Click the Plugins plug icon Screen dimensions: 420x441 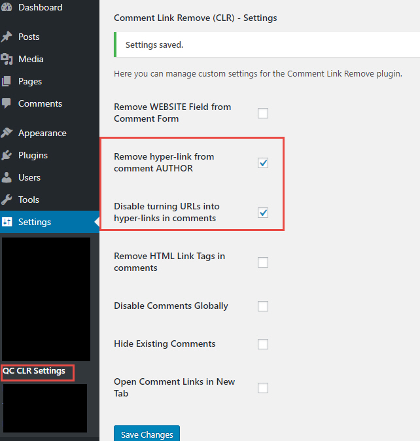(7, 155)
